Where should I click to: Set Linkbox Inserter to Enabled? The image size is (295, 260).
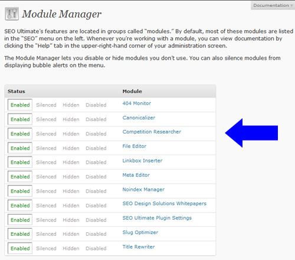[x=20, y=162]
